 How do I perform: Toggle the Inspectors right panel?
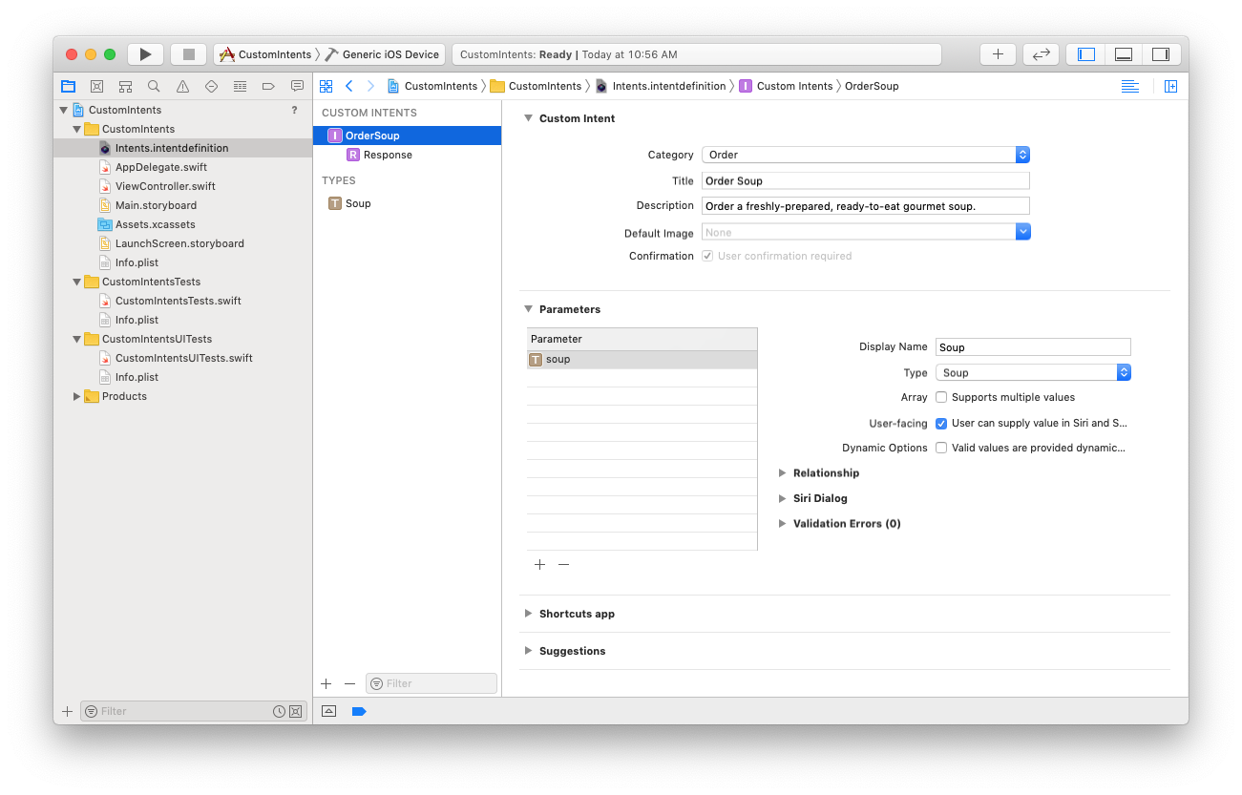[x=1161, y=54]
